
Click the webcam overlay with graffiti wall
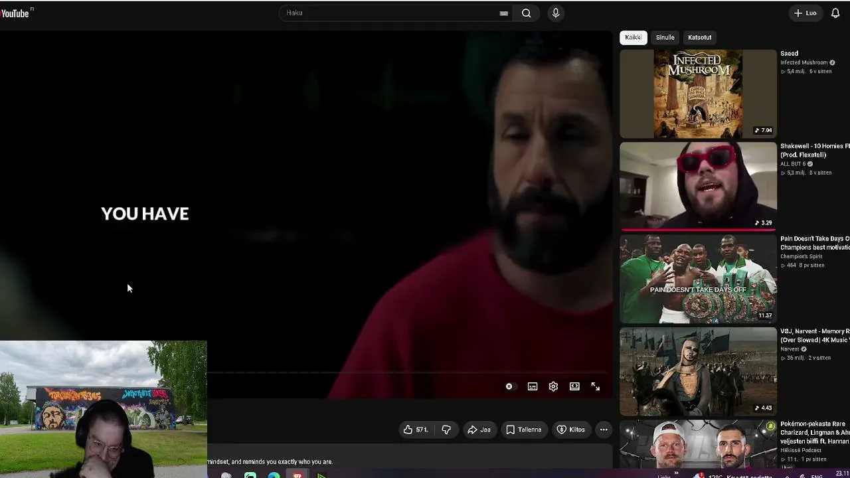click(104, 409)
